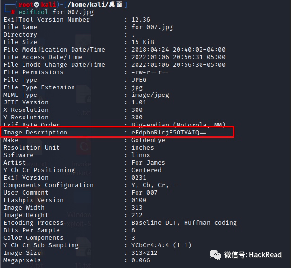Select the base64 Image Description value

(169, 132)
